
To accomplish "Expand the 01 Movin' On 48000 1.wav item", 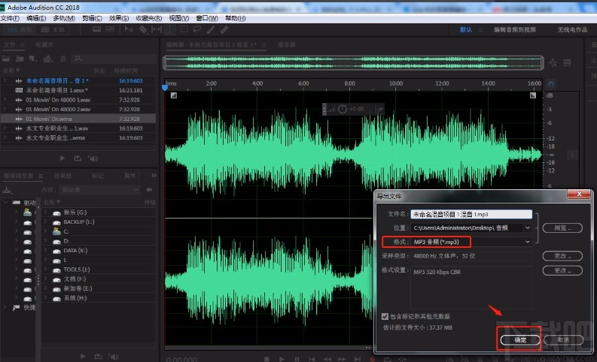I will point(5,99).
